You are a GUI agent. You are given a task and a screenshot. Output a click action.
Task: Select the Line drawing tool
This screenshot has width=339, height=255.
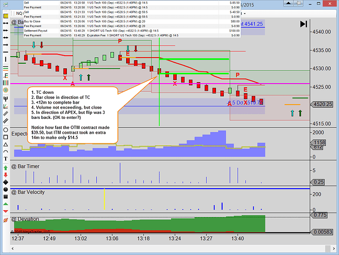[6, 23]
